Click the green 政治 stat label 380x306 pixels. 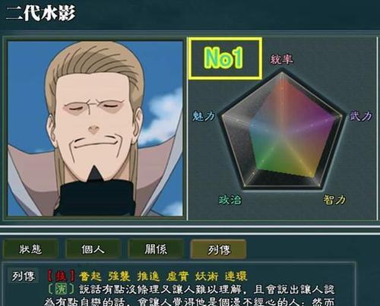pos(230,200)
